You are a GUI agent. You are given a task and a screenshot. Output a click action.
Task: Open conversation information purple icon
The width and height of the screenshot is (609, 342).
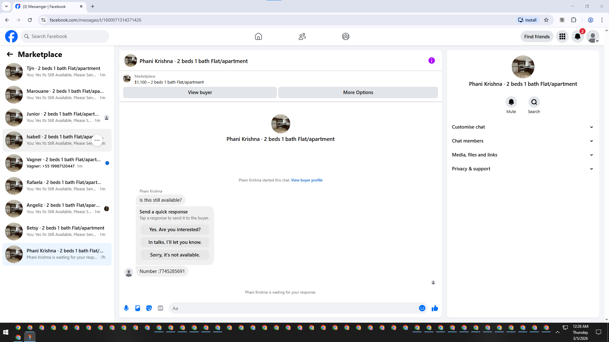tap(432, 60)
